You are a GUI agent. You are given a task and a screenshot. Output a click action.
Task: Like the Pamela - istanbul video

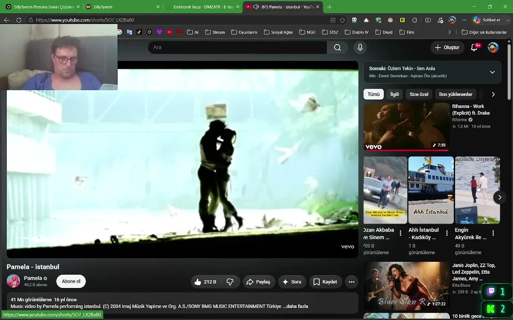coord(205,282)
